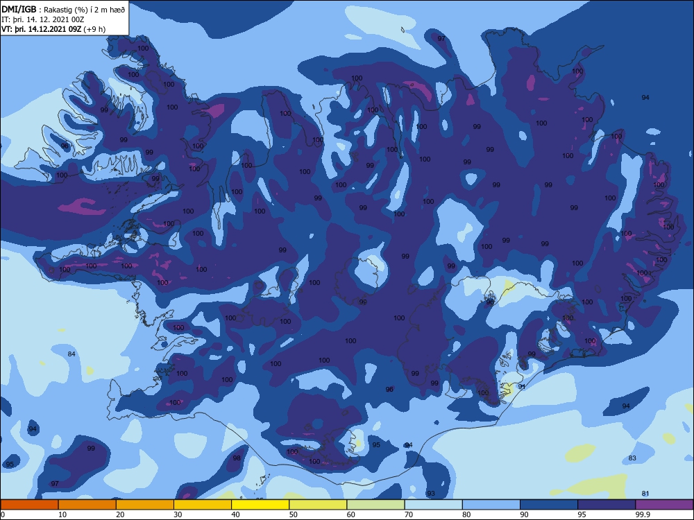694x520 pixels.
Task: Click the 60–70 light green legend swatch
Action: click(x=375, y=505)
